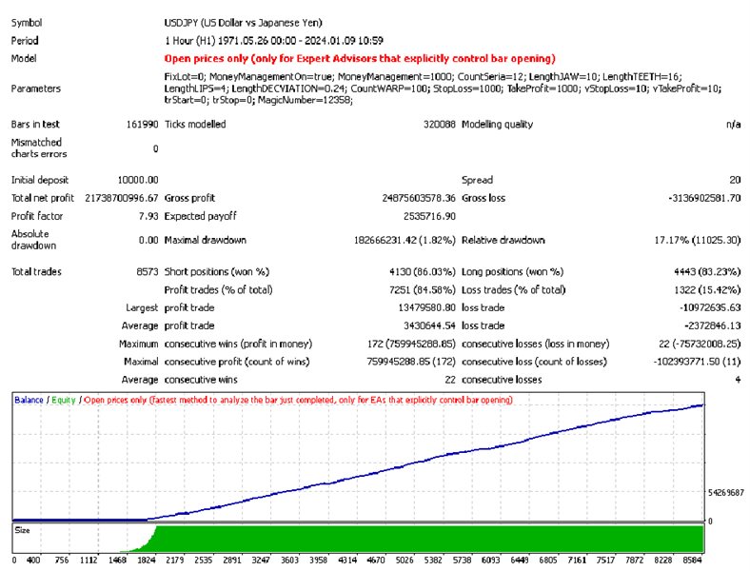750x571 pixels.
Task: Click the Modelling quality value "n/a"
Action: (733, 125)
